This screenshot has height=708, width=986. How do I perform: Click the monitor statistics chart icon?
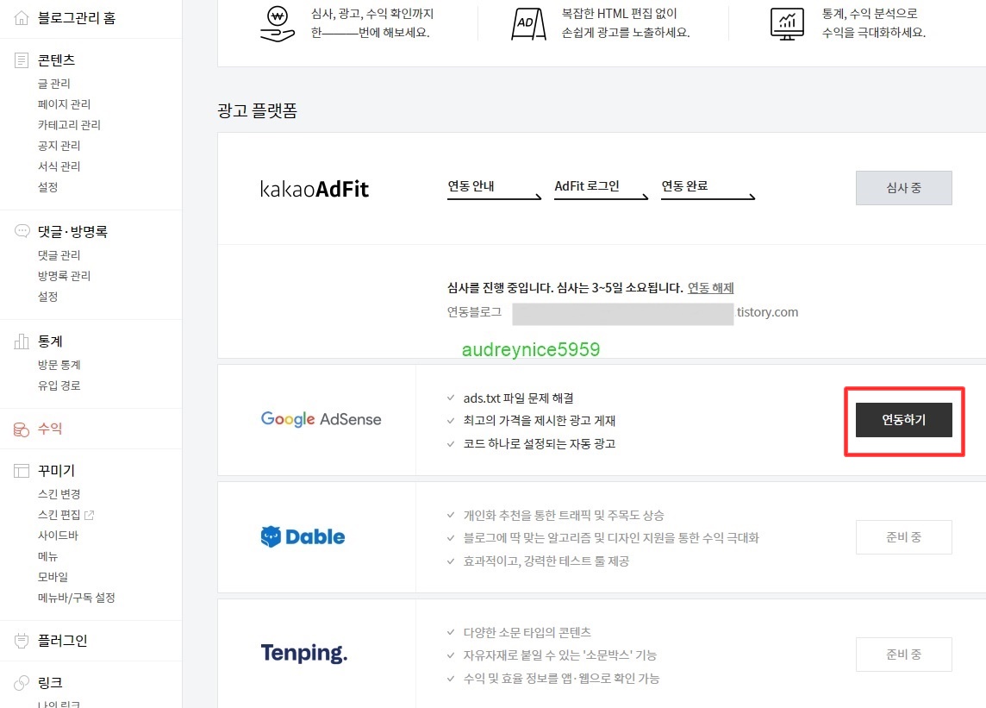click(x=787, y=24)
